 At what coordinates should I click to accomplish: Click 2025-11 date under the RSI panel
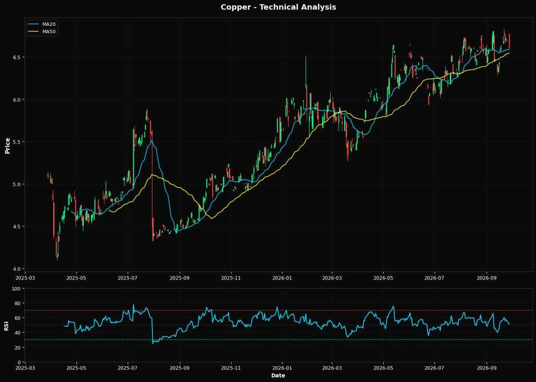[x=231, y=369]
